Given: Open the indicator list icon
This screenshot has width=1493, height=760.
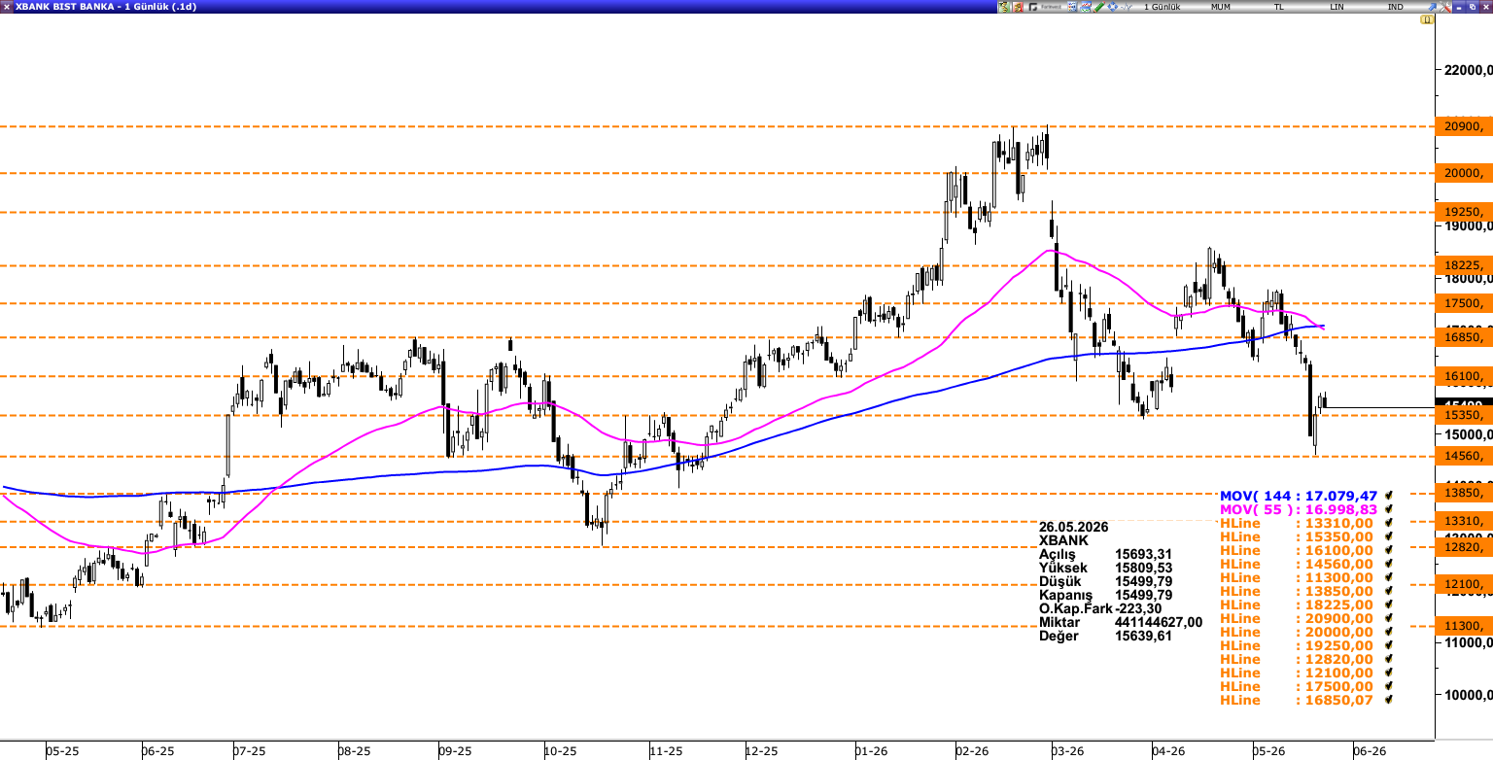Looking at the screenshot, I should [x=1072, y=7].
